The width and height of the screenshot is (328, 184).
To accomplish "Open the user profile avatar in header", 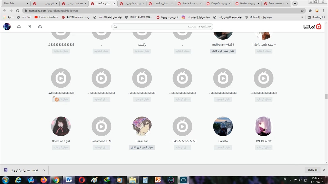I will [x=7, y=27].
